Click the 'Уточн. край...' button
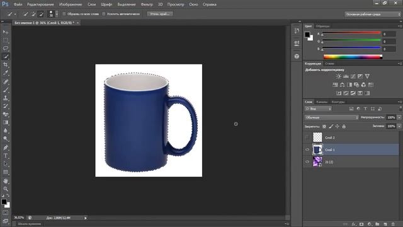Image resolution: width=403 pixels, height=227 pixels. coord(159,14)
